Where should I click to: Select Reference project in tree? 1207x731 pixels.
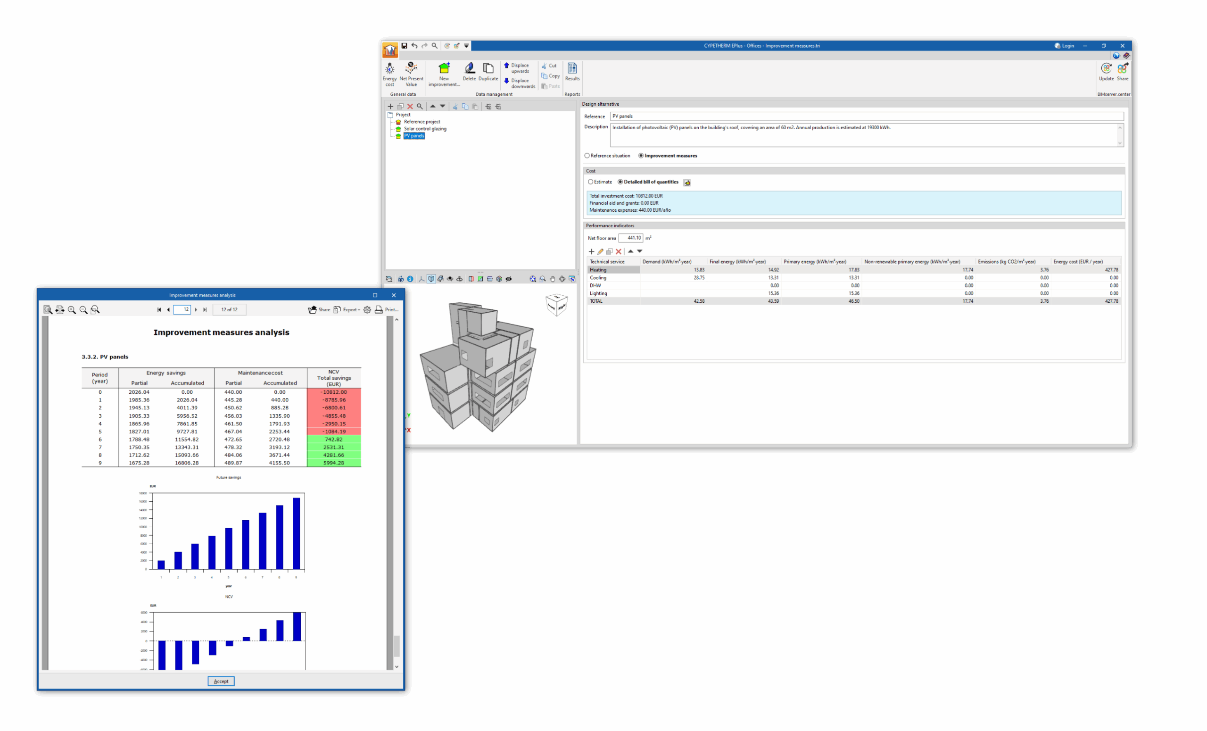pyautogui.click(x=422, y=122)
